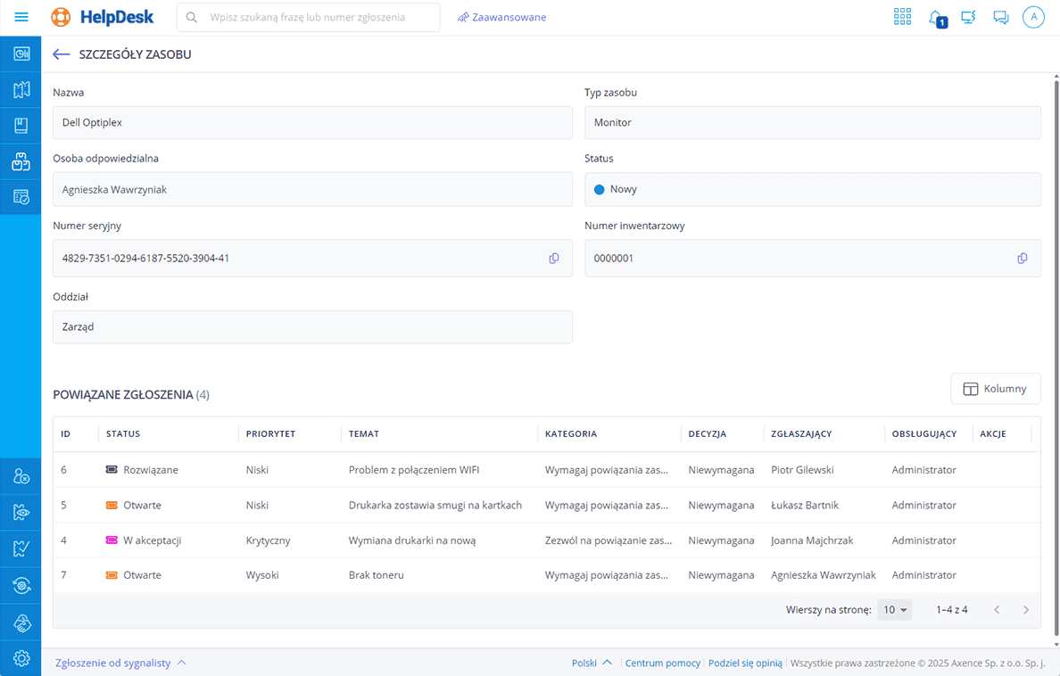Viewport: 1060px width, 676px height.
Task: Open the notifications bell icon
Action: pos(935,17)
